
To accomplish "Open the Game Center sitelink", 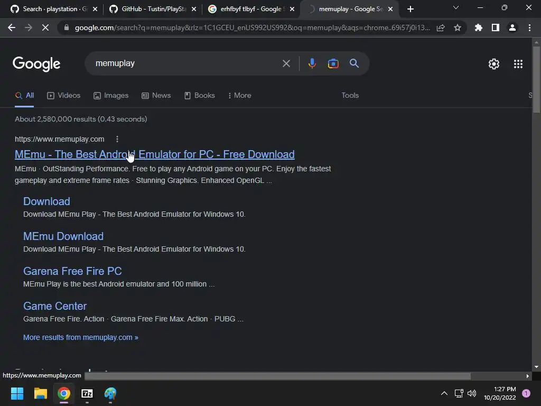I will [x=55, y=306].
